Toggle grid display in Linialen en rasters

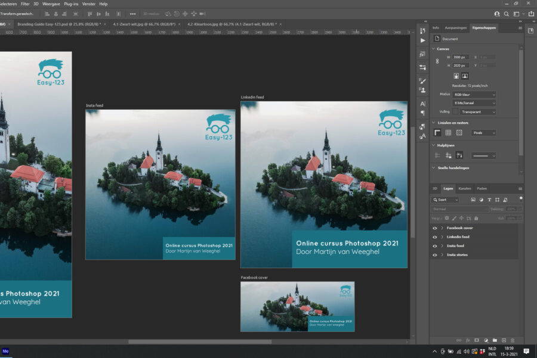coord(448,133)
